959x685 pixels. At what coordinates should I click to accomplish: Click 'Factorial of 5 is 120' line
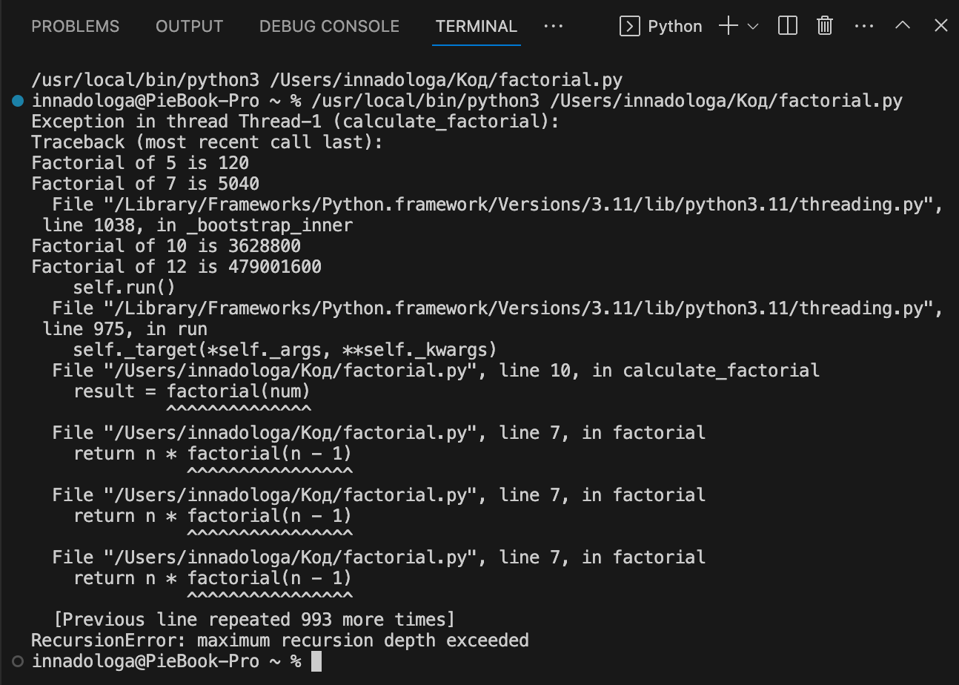pos(140,163)
